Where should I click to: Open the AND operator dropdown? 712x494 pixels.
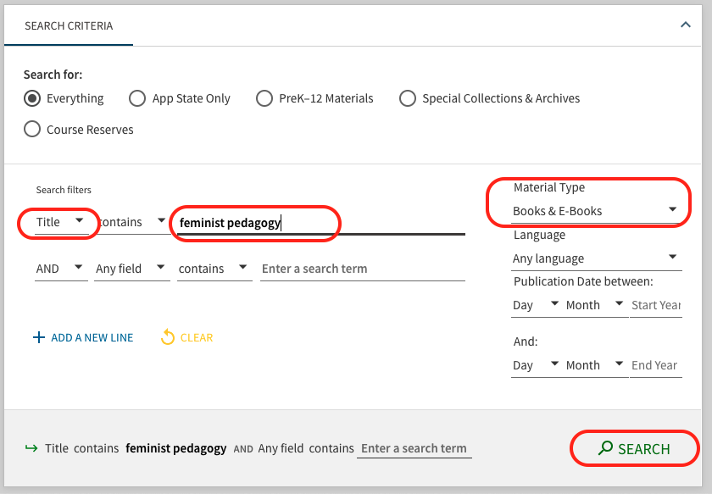[60, 269]
